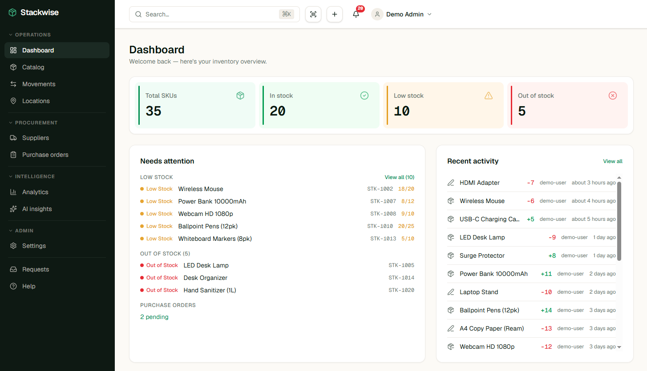Screen dimensions: 647x371
Task: Switch to the Dashboard view
Action: tap(37, 50)
